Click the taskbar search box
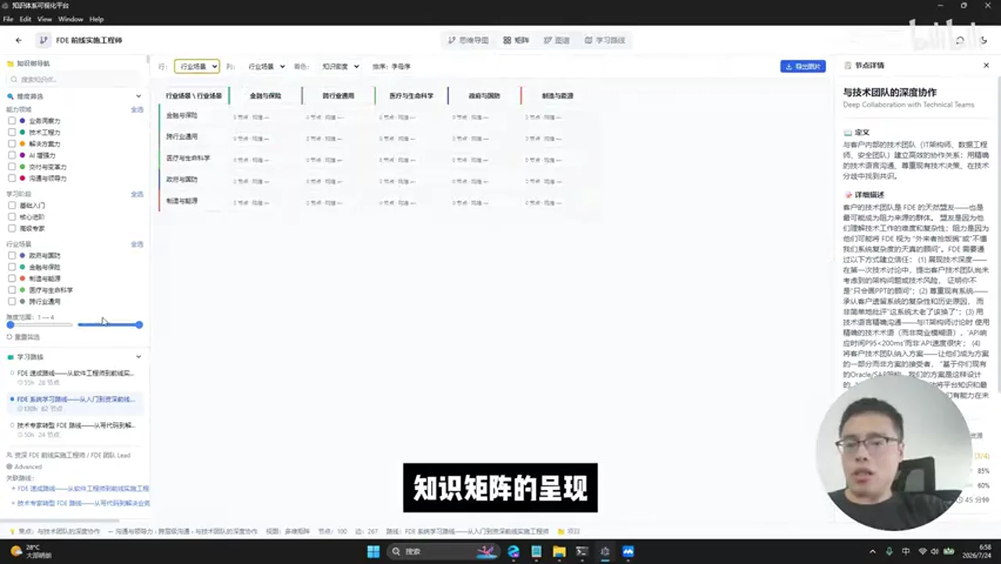 click(442, 552)
